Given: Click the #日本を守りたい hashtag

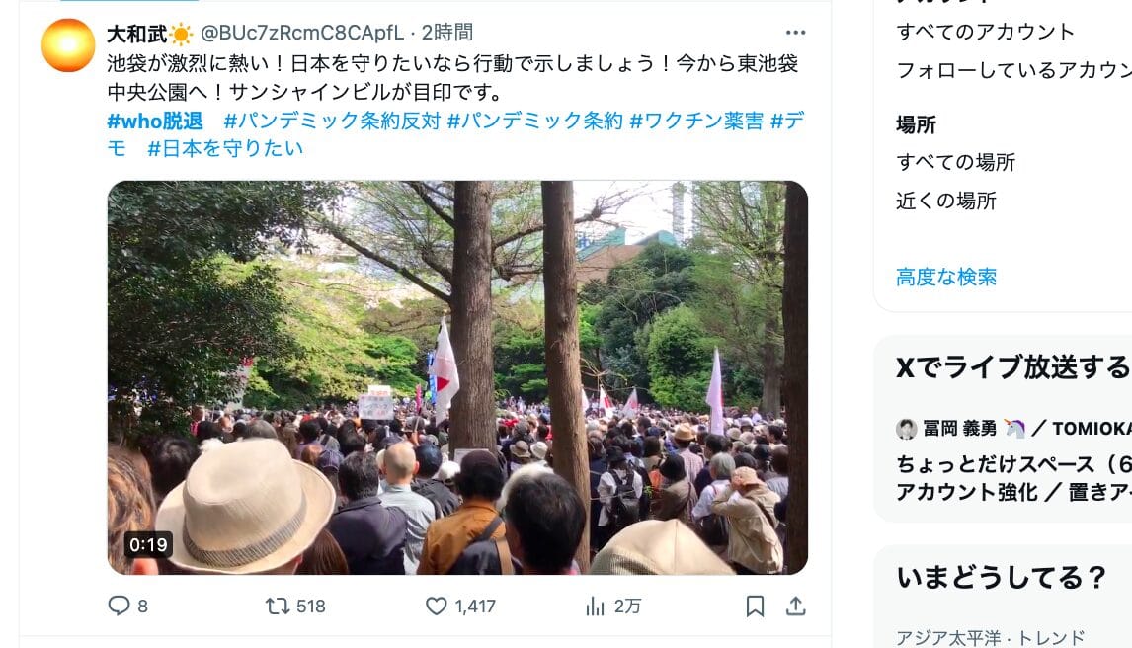Looking at the screenshot, I should [225, 148].
